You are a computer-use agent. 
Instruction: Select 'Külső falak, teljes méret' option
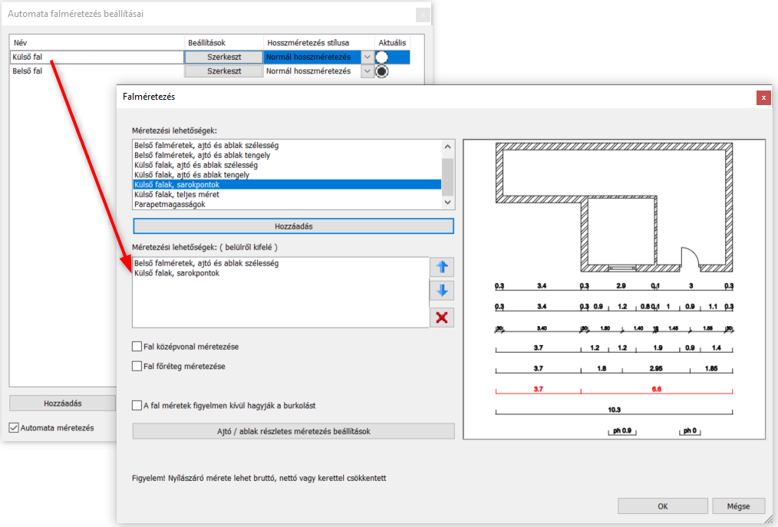click(287, 195)
